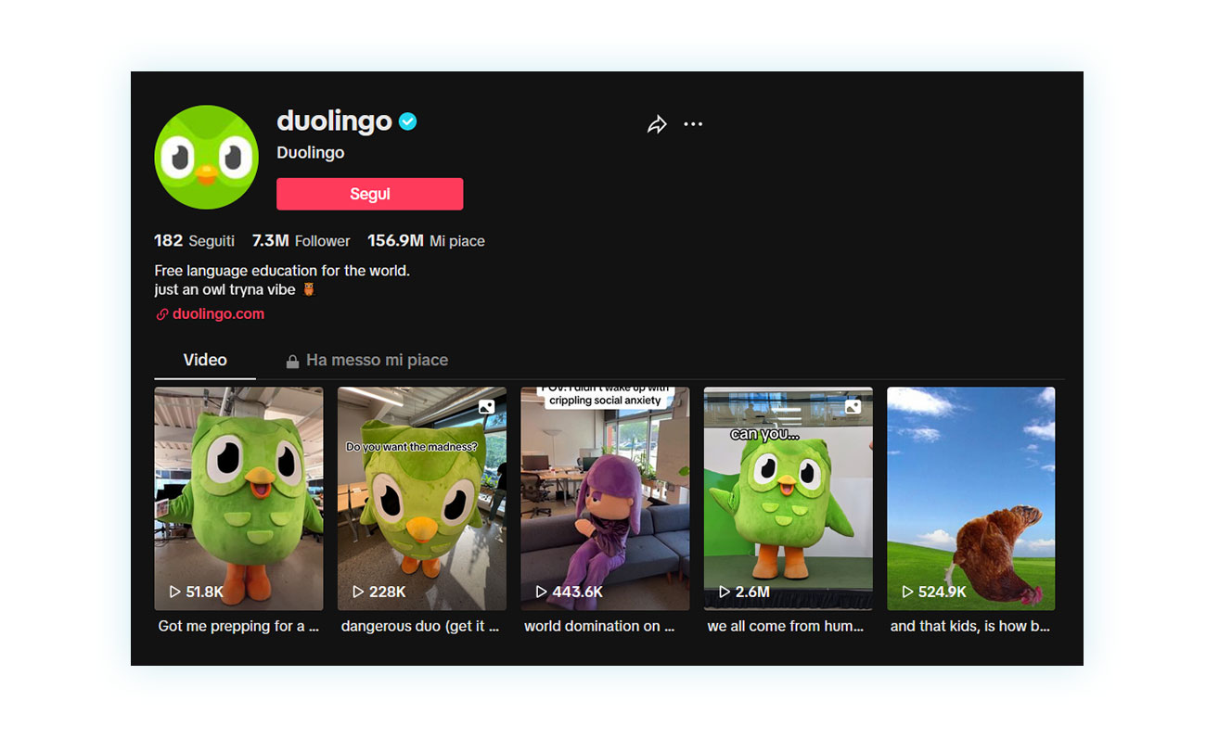Open the duolingo.com link

point(218,314)
